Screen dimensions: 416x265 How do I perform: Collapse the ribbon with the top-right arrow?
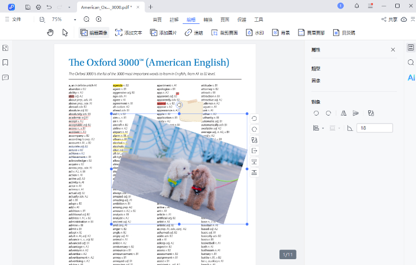point(413,19)
